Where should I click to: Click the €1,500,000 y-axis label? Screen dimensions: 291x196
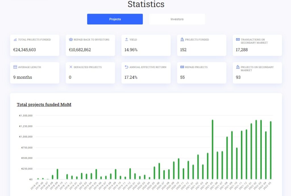coord(26,116)
